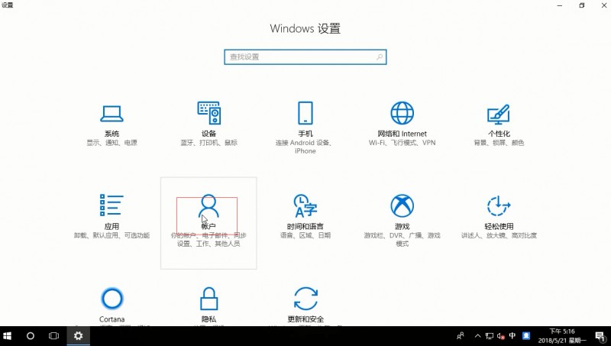This screenshot has width=611, height=346.
Task: Open Cortana search circle on the taskbar
Action: tap(31, 336)
